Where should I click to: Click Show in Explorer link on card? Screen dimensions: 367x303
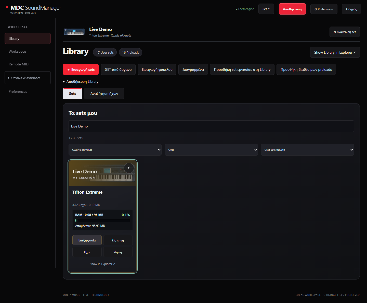tap(102, 264)
